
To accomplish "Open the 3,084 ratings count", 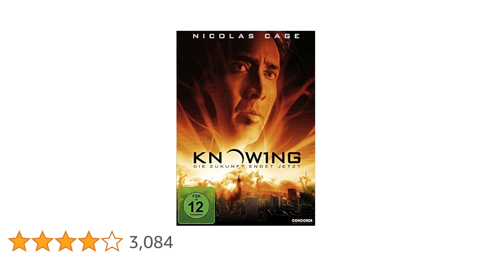I will point(151,242).
